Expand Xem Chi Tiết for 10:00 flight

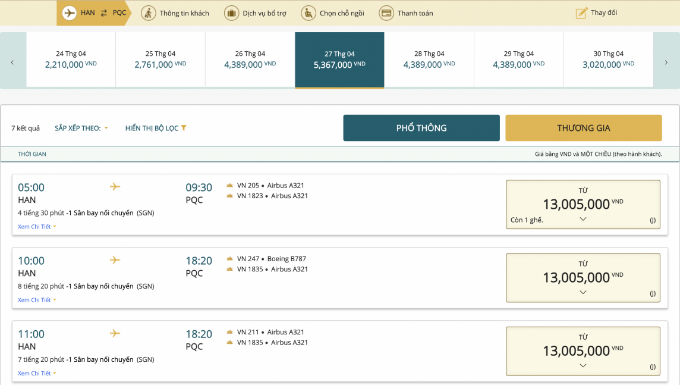pyautogui.click(x=37, y=300)
